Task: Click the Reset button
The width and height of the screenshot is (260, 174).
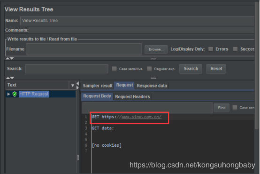Action: 216,69
